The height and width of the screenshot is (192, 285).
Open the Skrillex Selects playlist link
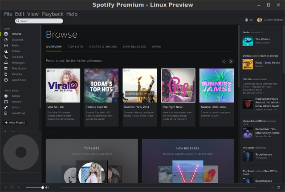point(270,56)
